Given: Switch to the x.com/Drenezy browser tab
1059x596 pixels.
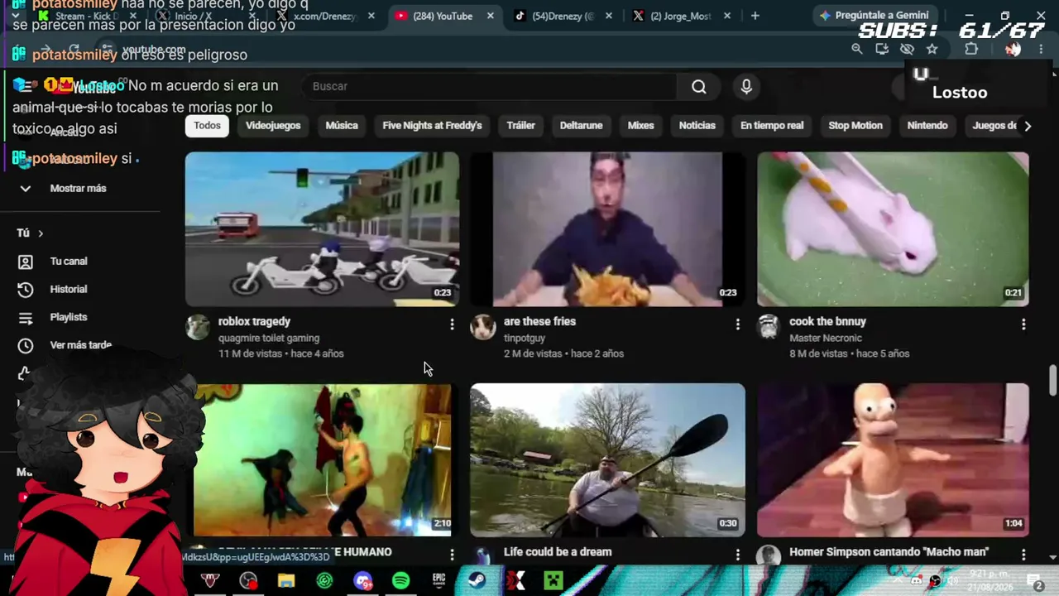Looking at the screenshot, I should [x=325, y=16].
